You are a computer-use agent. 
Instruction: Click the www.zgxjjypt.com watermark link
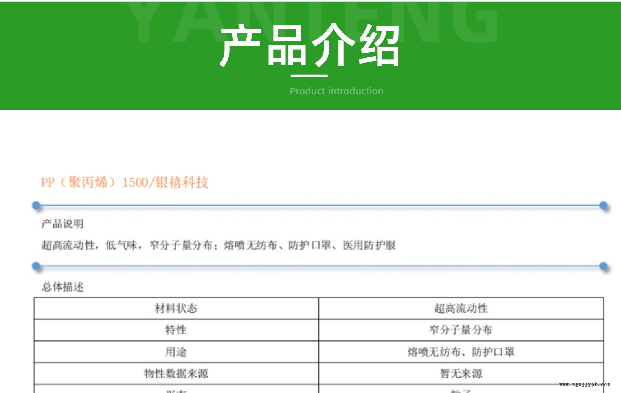click(585, 384)
